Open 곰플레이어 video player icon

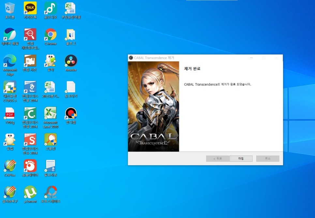click(x=30, y=168)
